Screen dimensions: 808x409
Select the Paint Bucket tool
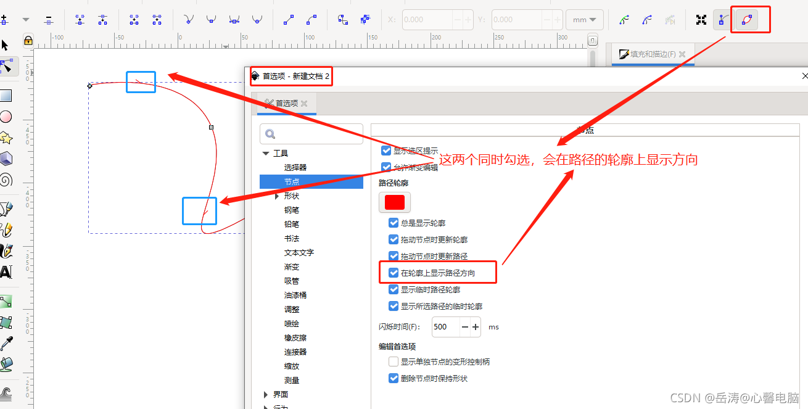(x=6, y=364)
